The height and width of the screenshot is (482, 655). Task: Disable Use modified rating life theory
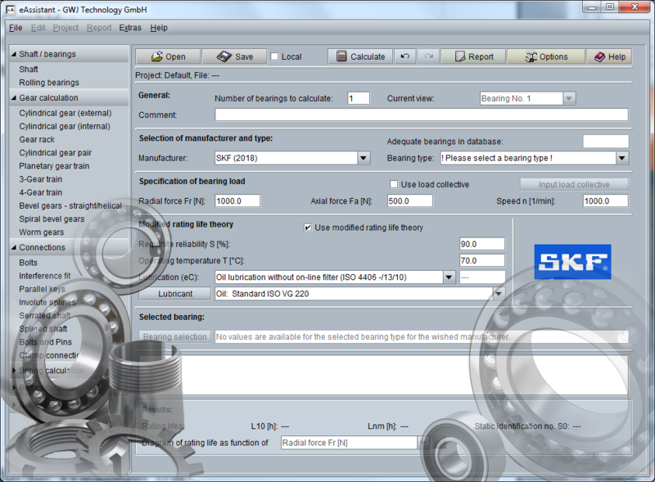coord(308,227)
